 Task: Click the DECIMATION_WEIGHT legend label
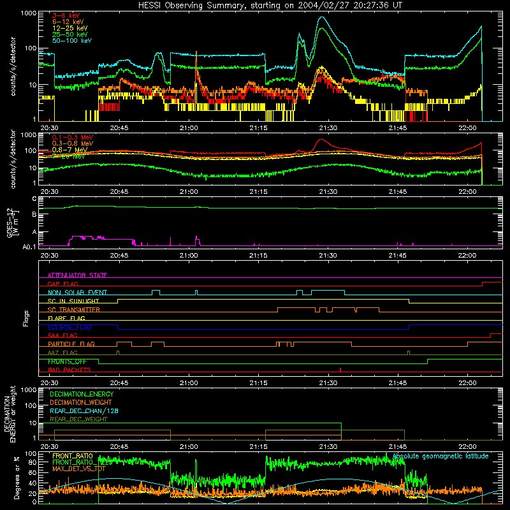[x=81, y=402]
